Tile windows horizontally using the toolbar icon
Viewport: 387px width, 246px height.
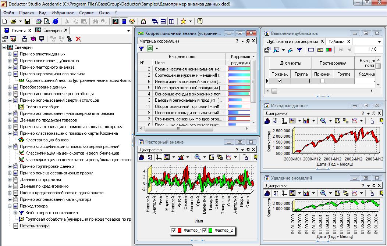(163, 21)
